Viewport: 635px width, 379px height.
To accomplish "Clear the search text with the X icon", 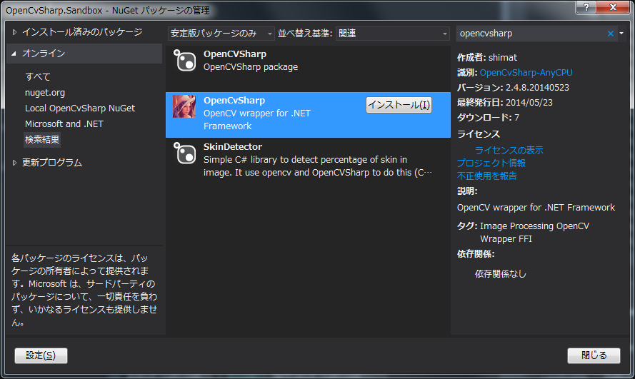I will coord(610,34).
